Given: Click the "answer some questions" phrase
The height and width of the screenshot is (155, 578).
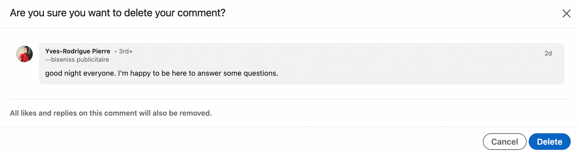Looking at the screenshot, I should [x=238, y=73].
